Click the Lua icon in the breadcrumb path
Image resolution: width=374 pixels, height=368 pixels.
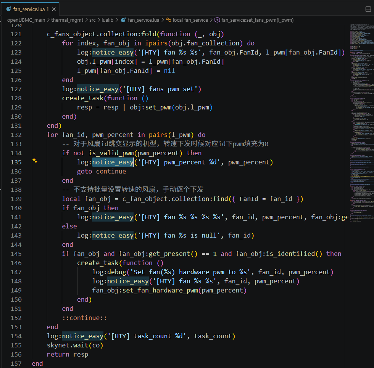point(123,20)
